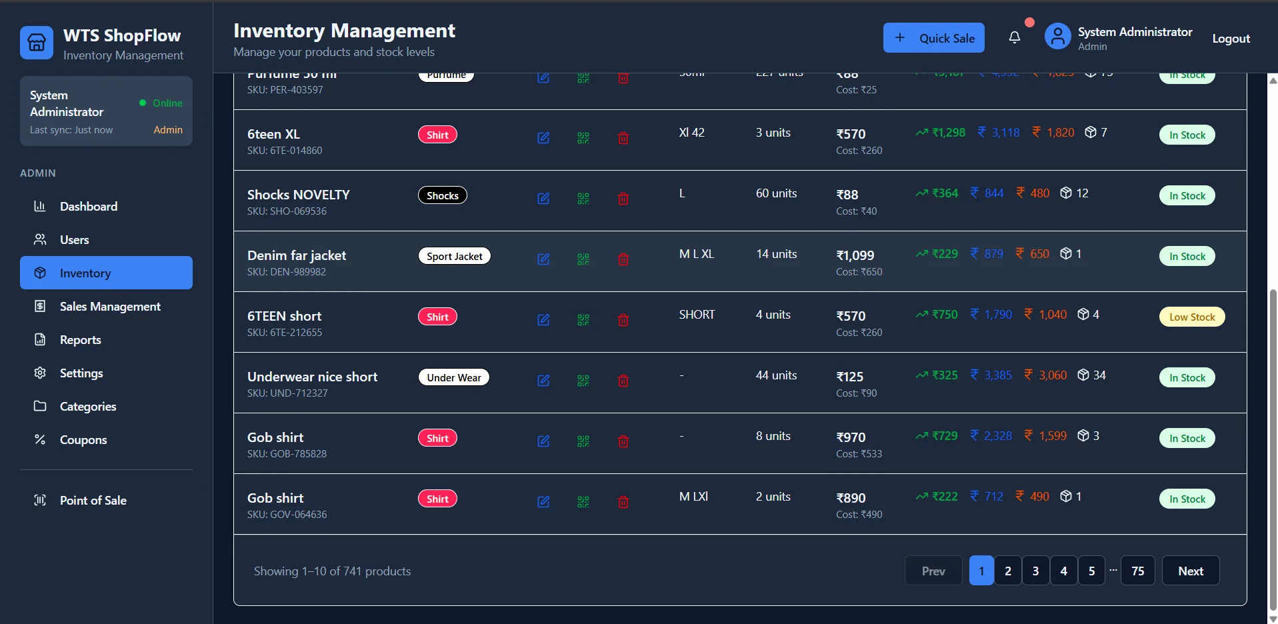Viewport: 1278px width, 624px height.
Task: Jump to page 3
Action: pos(1036,571)
